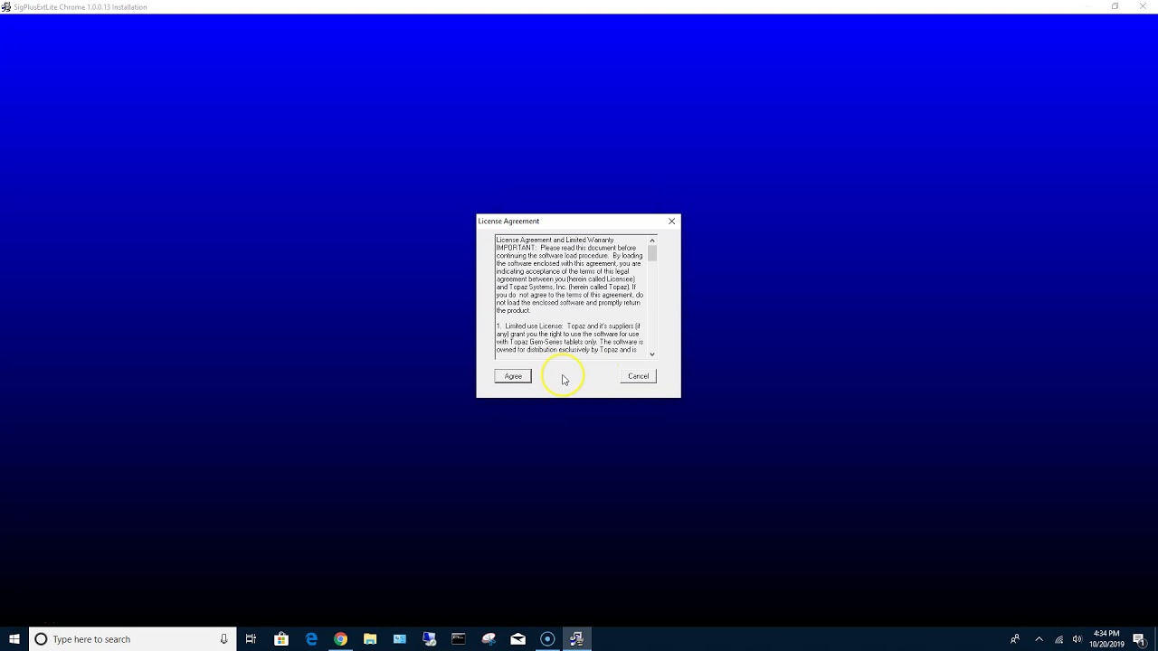Restore down the installer window
The image size is (1158, 651).
pyautogui.click(x=1115, y=6)
